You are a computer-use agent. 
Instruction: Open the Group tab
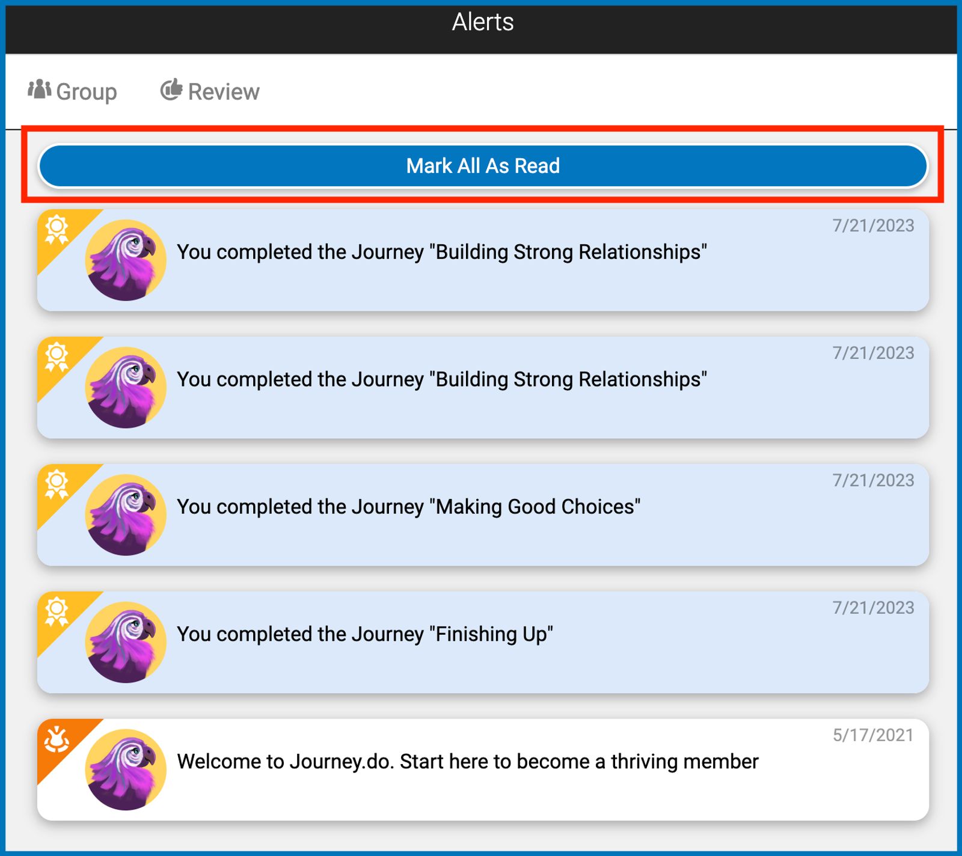[x=72, y=91]
